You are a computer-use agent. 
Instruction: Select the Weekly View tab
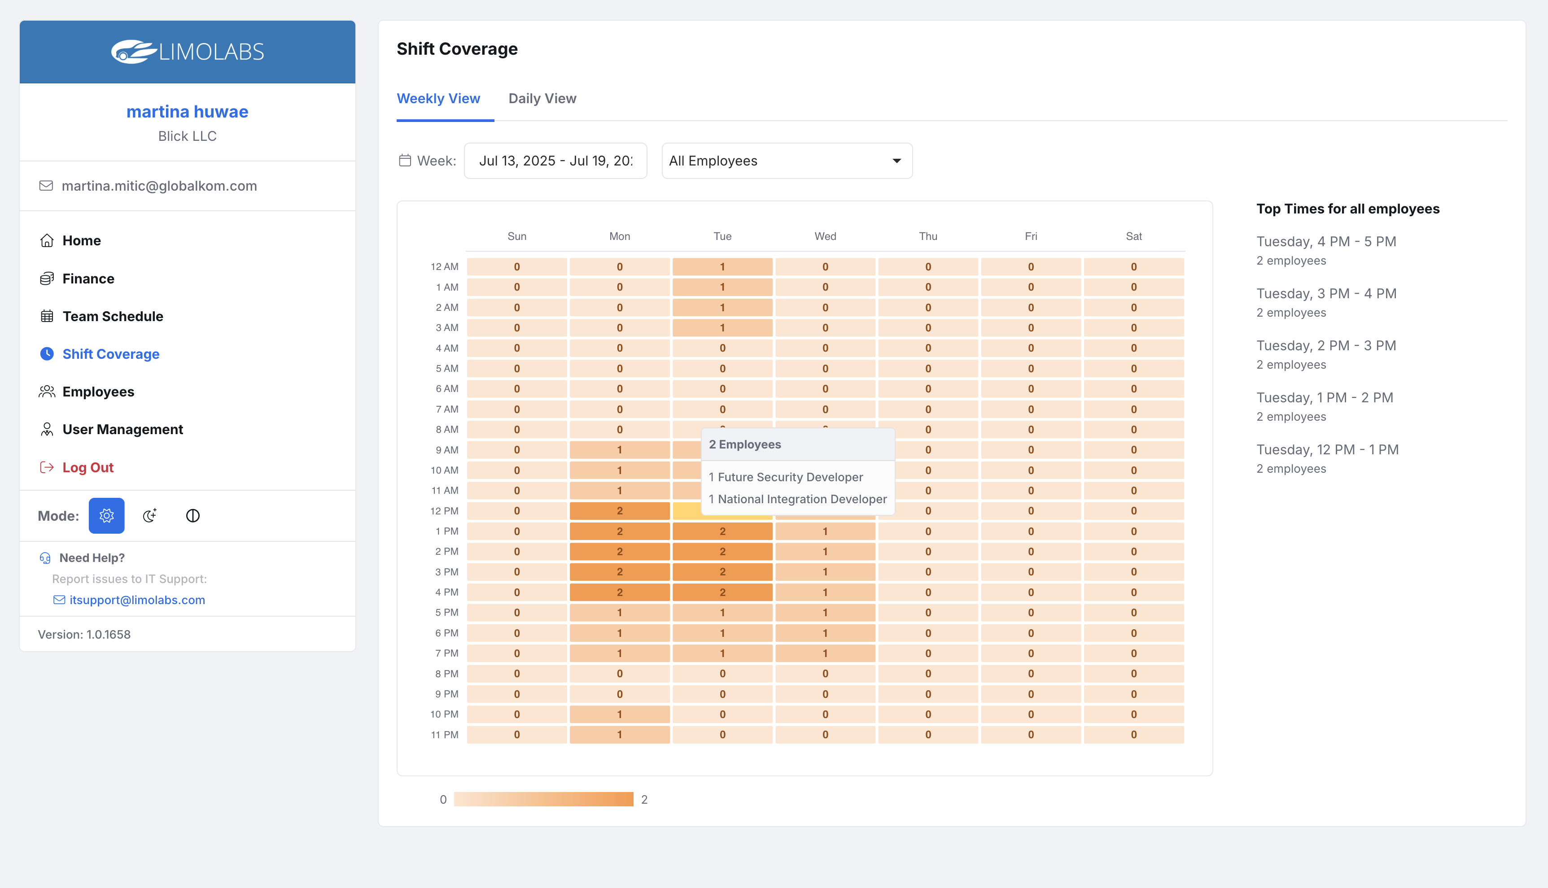[x=439, y=98]
